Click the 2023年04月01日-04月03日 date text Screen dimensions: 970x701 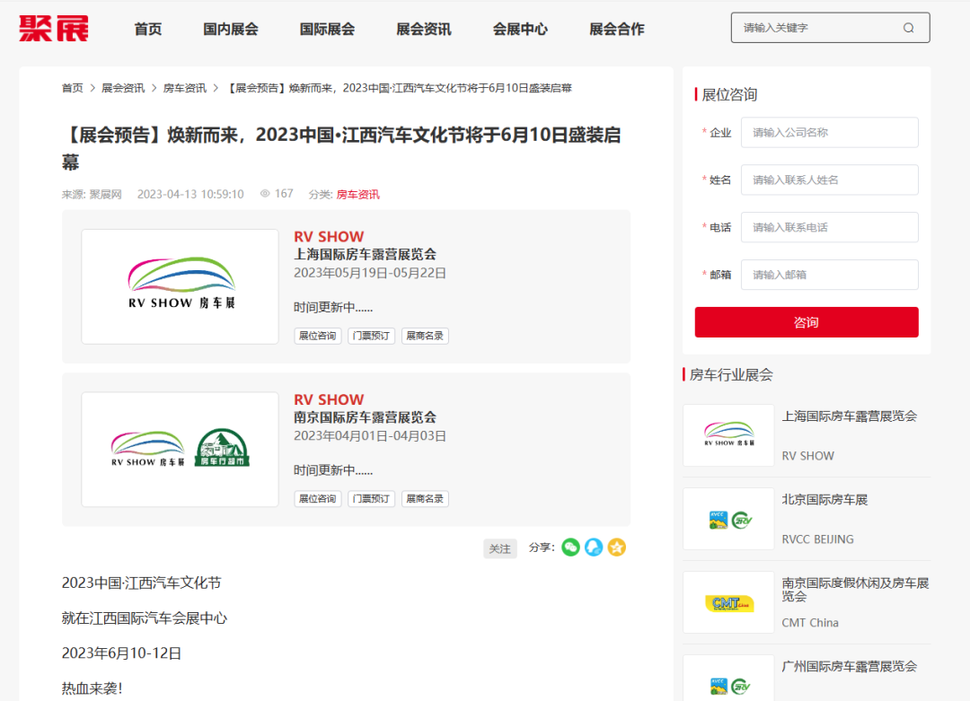click(370, 436)
